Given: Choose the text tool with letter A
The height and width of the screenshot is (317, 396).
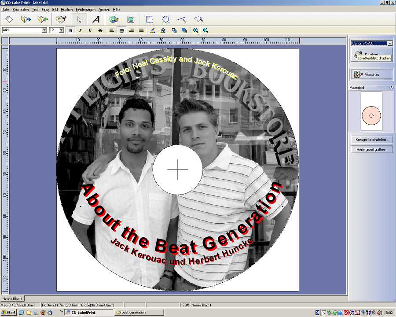Looking at the screenshot, I should (95, 19).
